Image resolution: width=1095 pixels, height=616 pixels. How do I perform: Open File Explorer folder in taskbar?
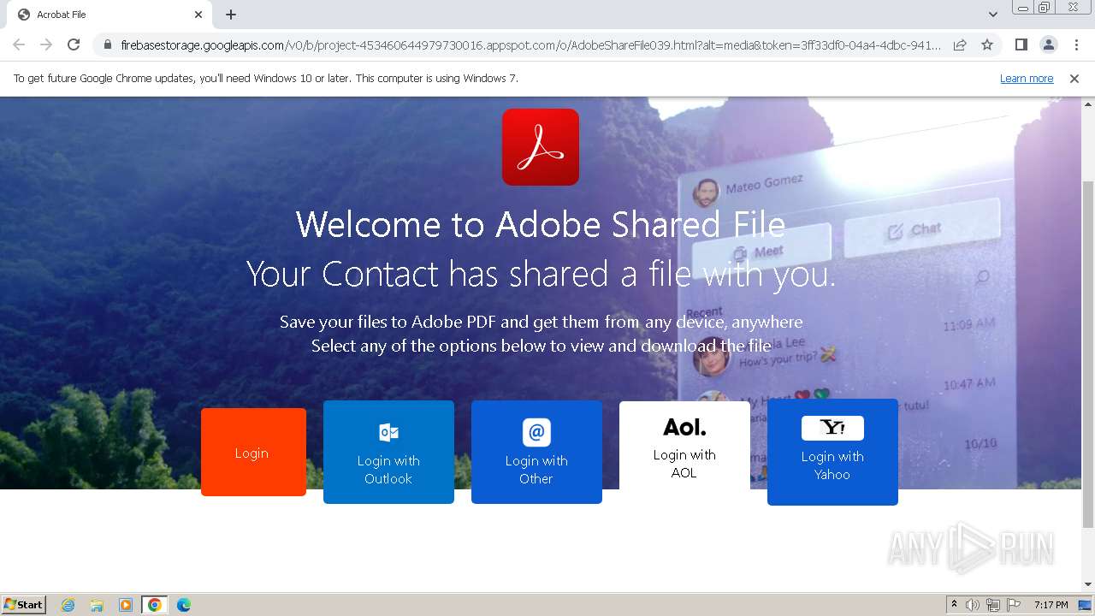pyautogui.click(x=97, y=605)
